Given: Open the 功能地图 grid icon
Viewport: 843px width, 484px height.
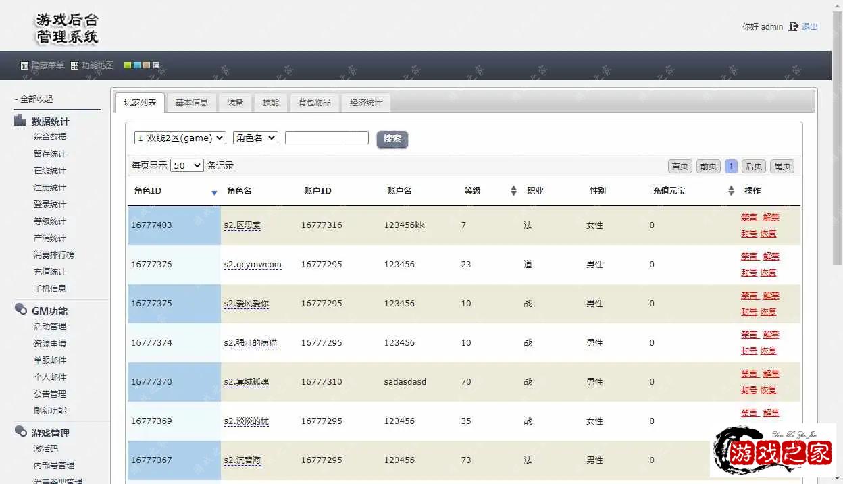Looking at the screenshot, I should tap(74, 66).
